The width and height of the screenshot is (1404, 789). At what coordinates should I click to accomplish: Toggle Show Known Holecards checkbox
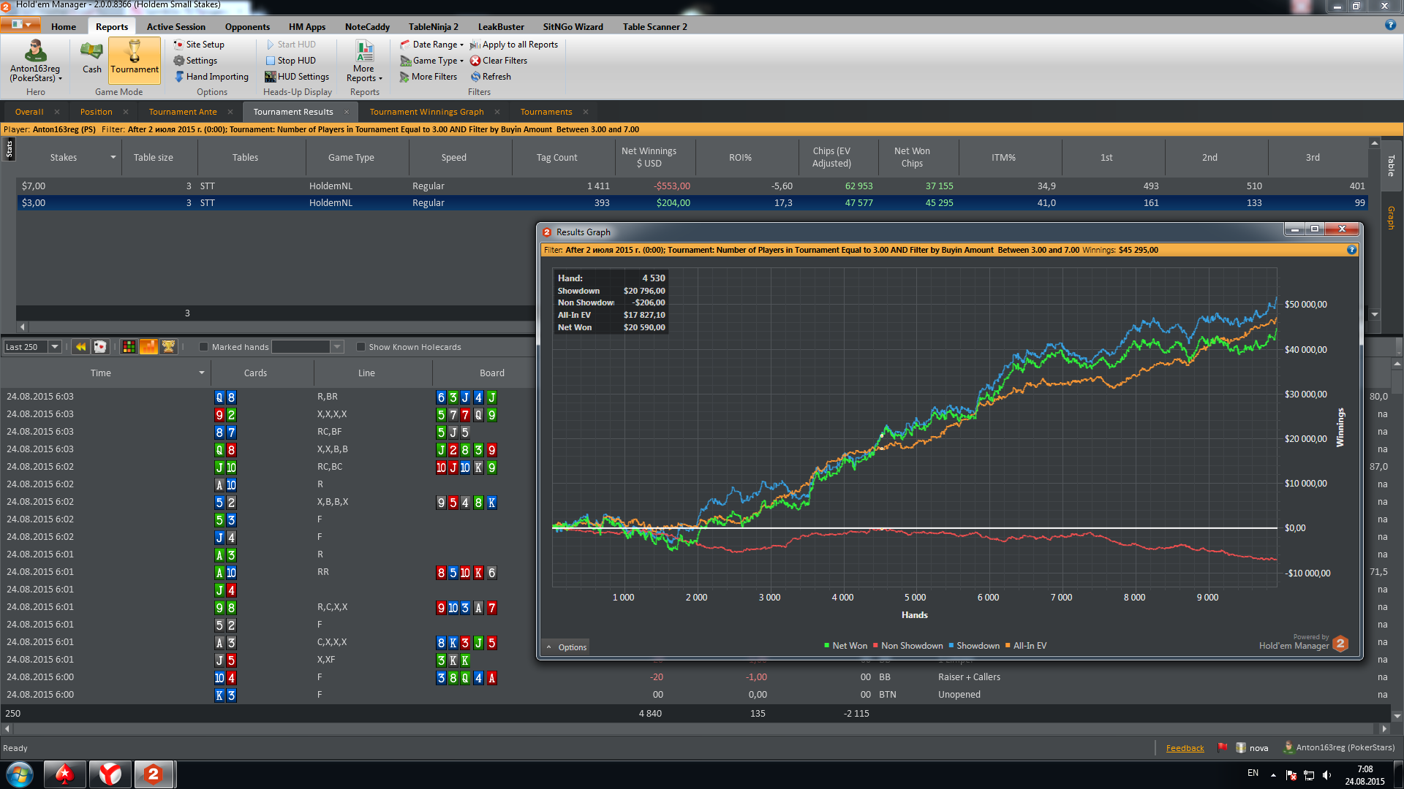pos(361,347)
